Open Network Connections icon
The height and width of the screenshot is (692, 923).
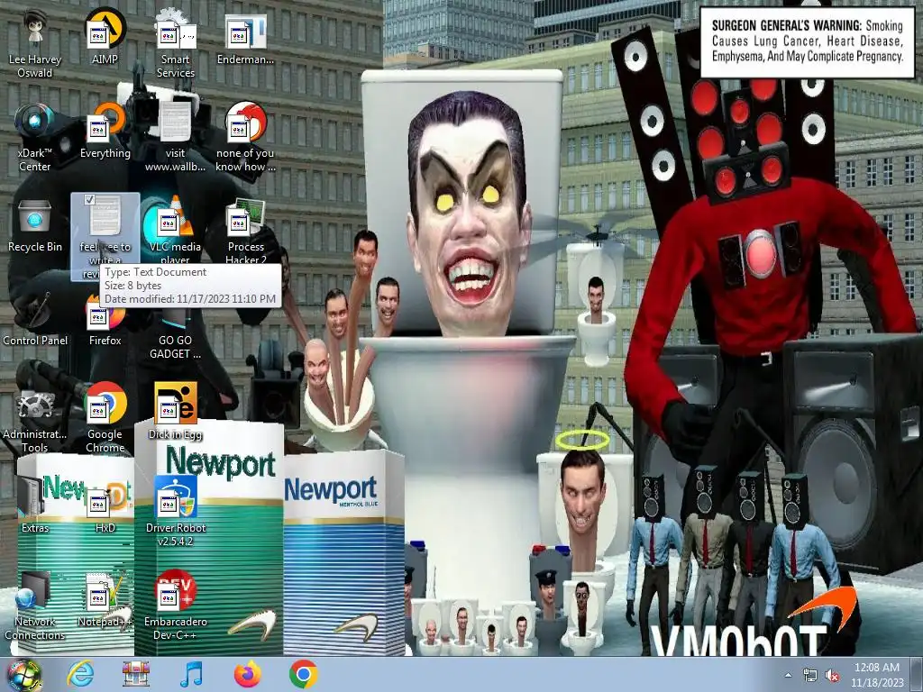coord(35,606)
